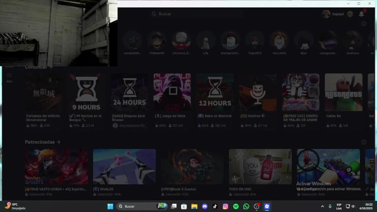
Task: Minimize the Roblox window
Action: coord(348,4)
